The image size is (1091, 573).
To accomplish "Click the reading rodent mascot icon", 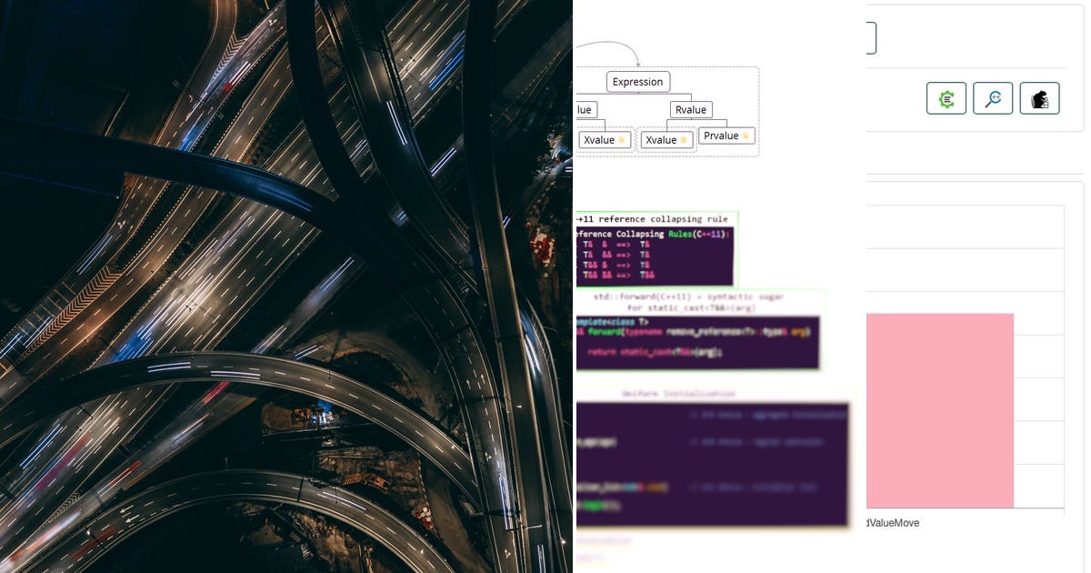I will [1039, 97].
